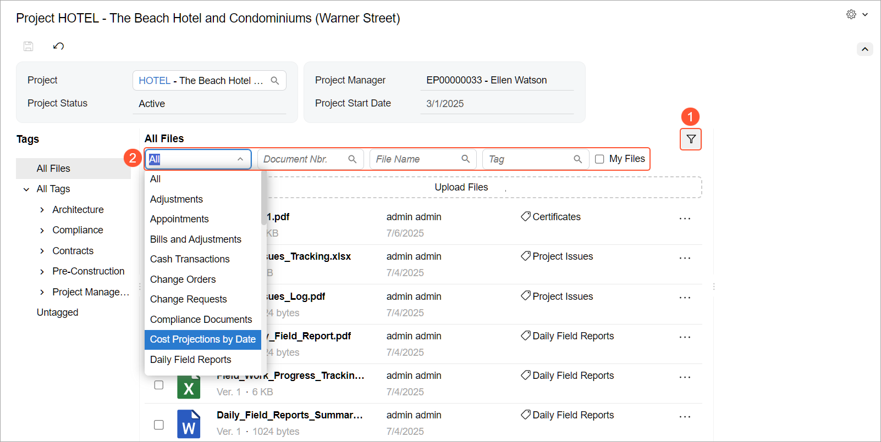Open more options for Certificates file row

pyautogui.click(x=685, y=219)
